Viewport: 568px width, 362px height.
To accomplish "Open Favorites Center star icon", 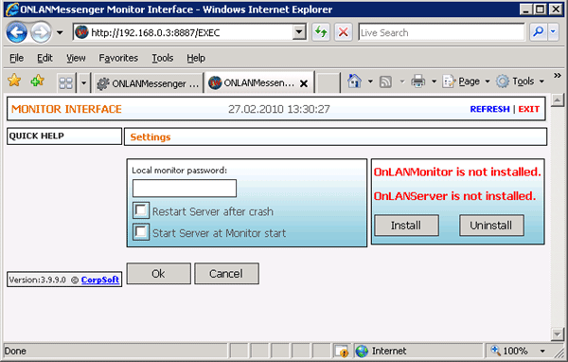I will tap(14, 81).
